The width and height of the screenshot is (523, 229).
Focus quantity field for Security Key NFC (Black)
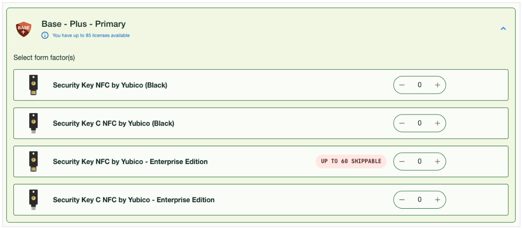419,85
